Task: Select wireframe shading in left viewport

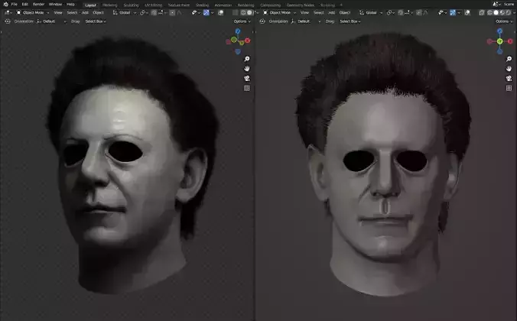Action: click(243, 12)
